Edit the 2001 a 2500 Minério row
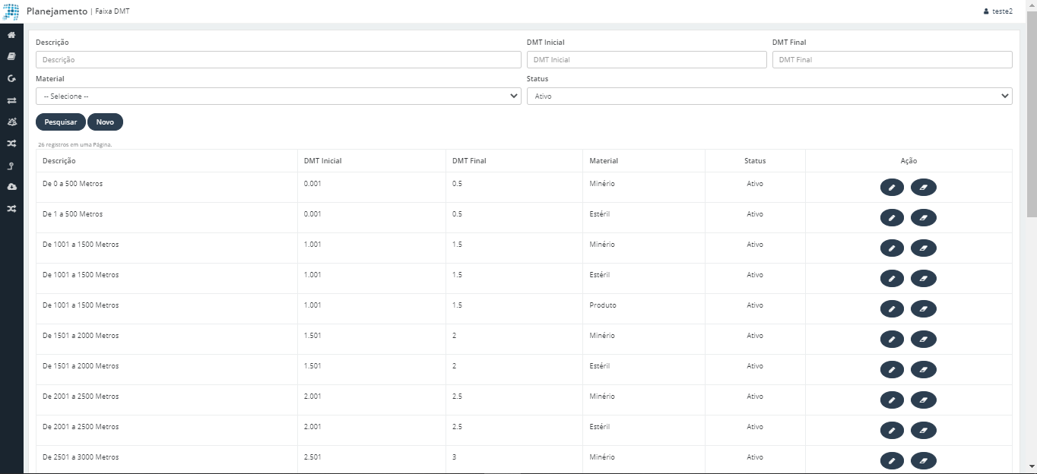This screenshot has width=1037, height=474. [x=892, y=400]
